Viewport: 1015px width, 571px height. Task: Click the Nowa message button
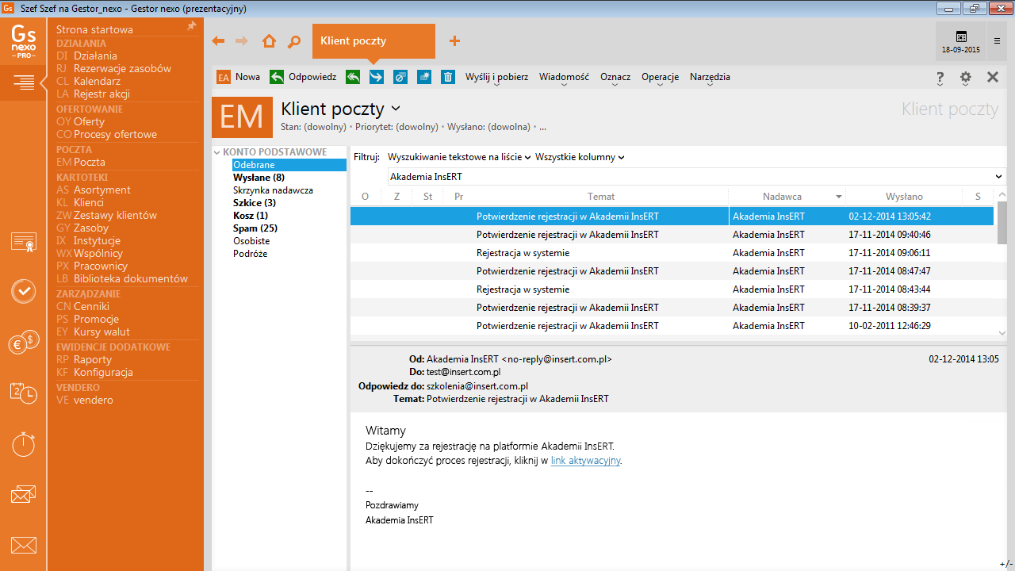click(239, 77)
